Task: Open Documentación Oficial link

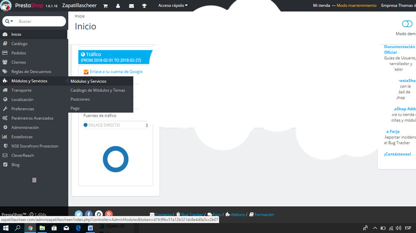Action: [399, 49]
